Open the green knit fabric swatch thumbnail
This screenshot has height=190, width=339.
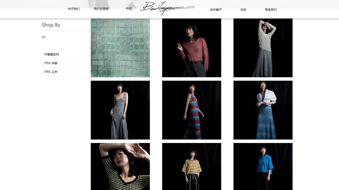click(120, 48)
